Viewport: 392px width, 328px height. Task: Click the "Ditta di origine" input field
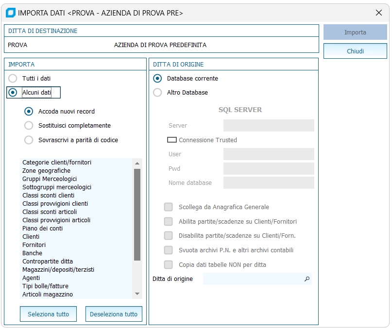[253, 279]
